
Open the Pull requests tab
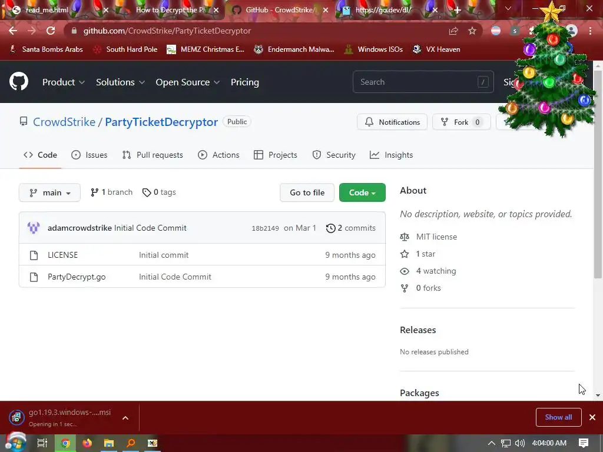click(x=153, y=155)
